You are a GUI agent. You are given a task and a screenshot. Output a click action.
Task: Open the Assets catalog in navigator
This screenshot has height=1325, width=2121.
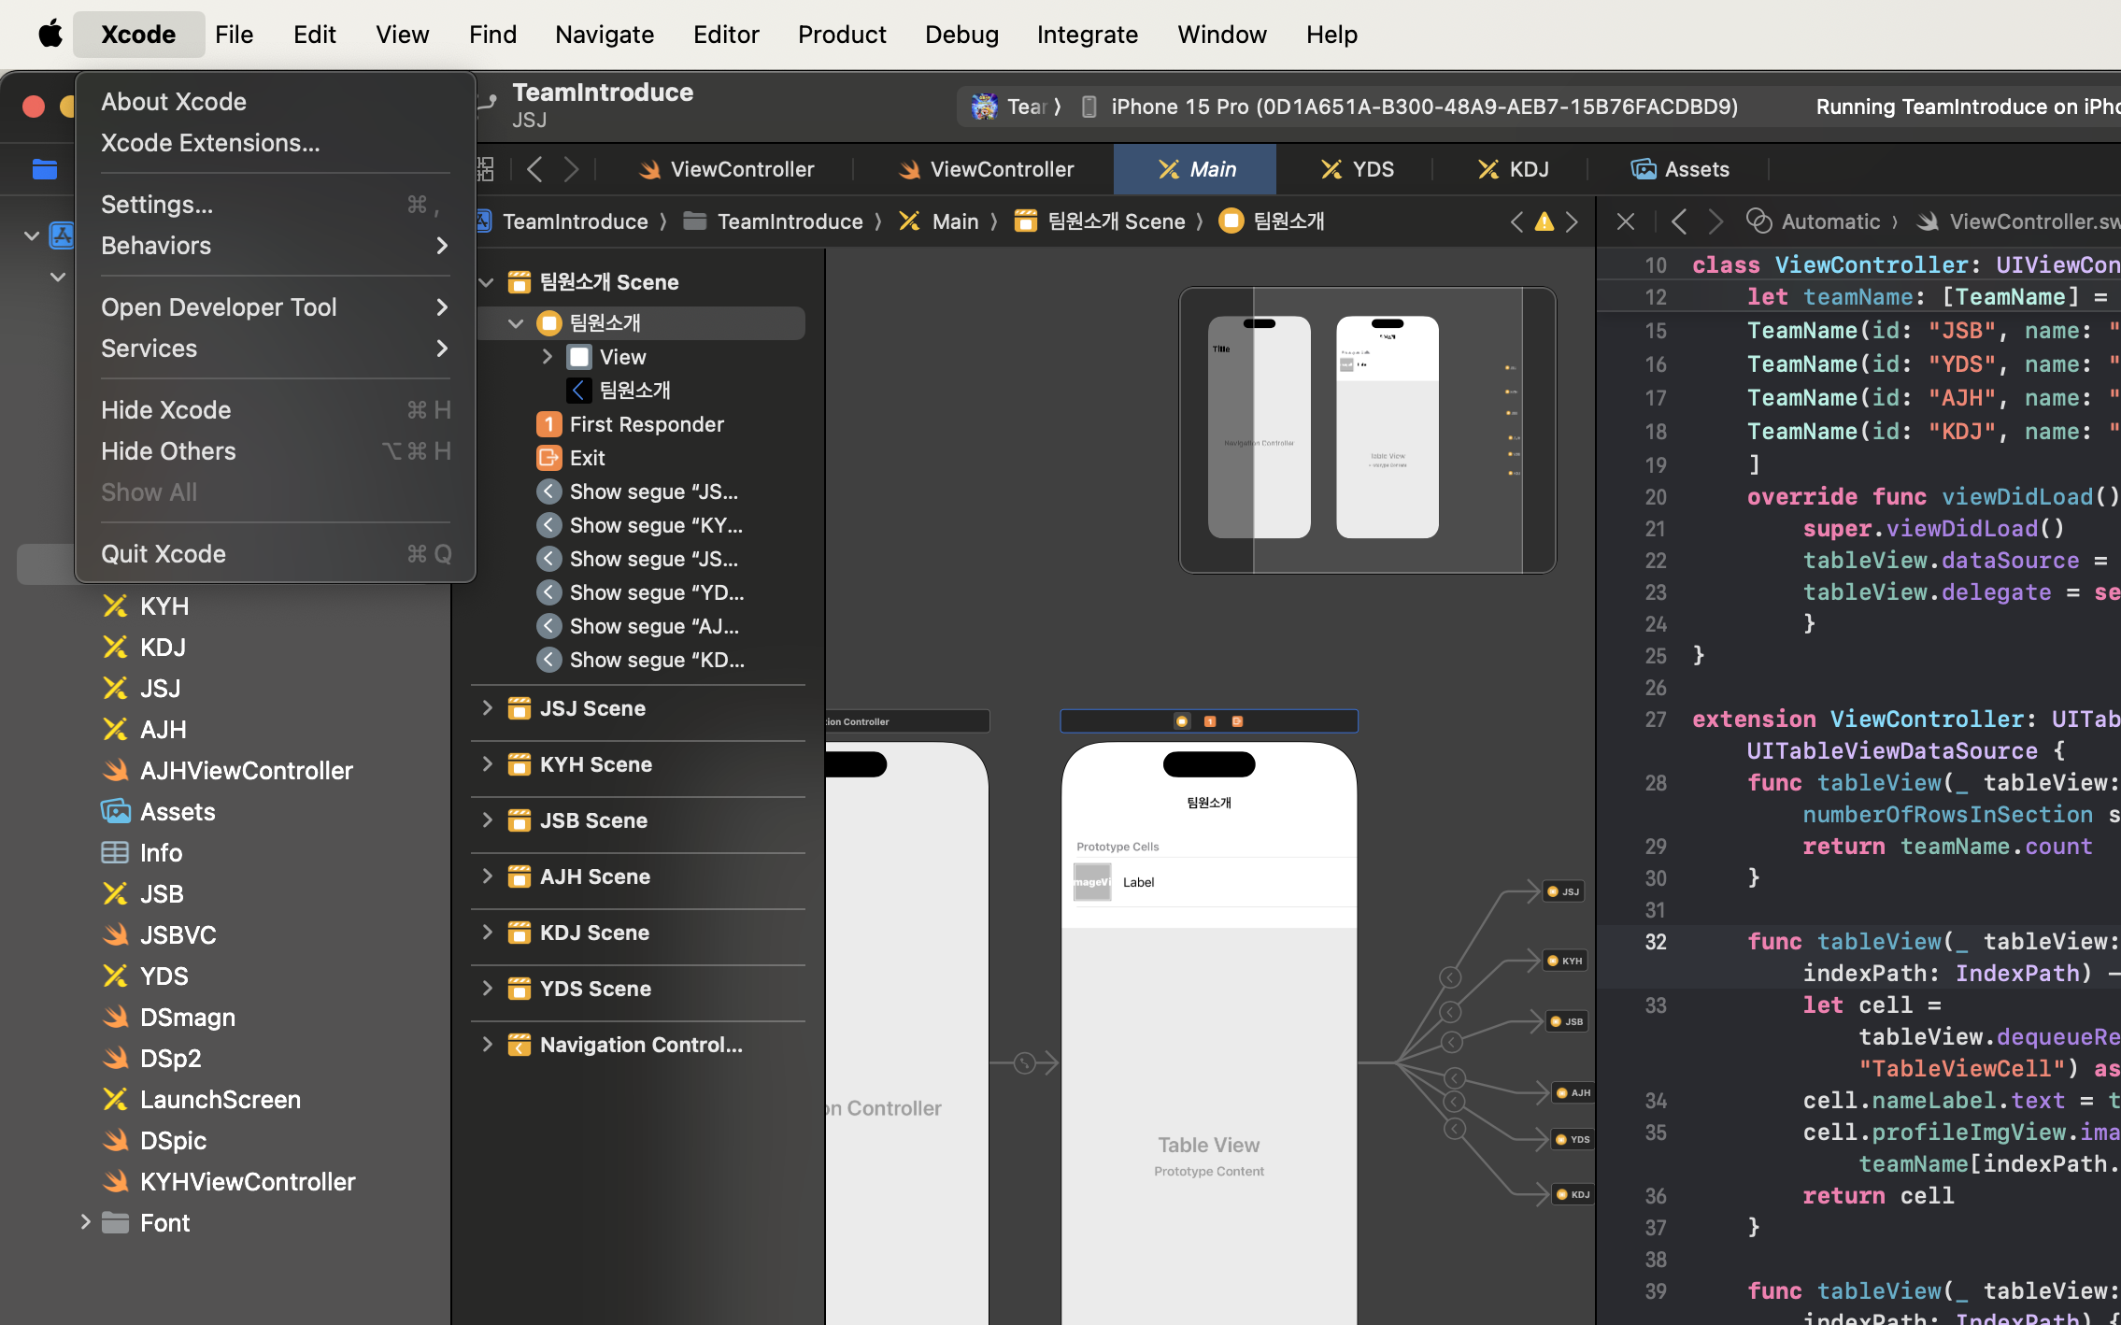click(x=178, y=811)
